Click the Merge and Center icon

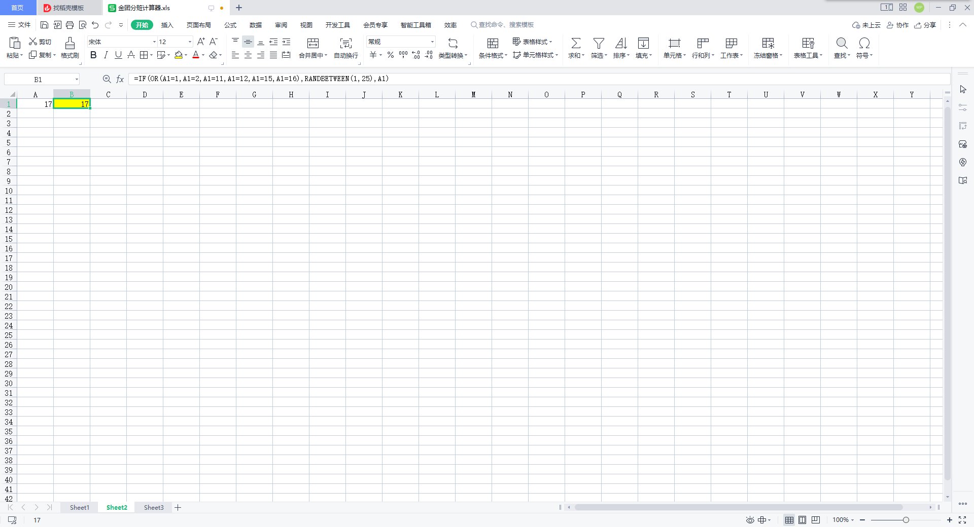click(313, 43)
